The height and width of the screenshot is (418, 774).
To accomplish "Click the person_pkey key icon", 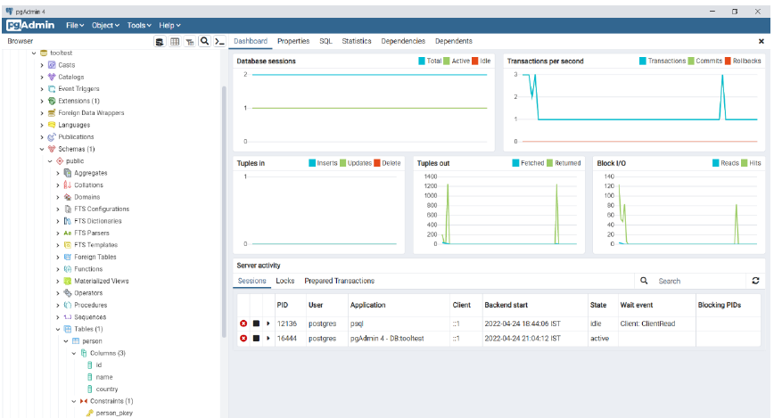I will tap(90, 413).
